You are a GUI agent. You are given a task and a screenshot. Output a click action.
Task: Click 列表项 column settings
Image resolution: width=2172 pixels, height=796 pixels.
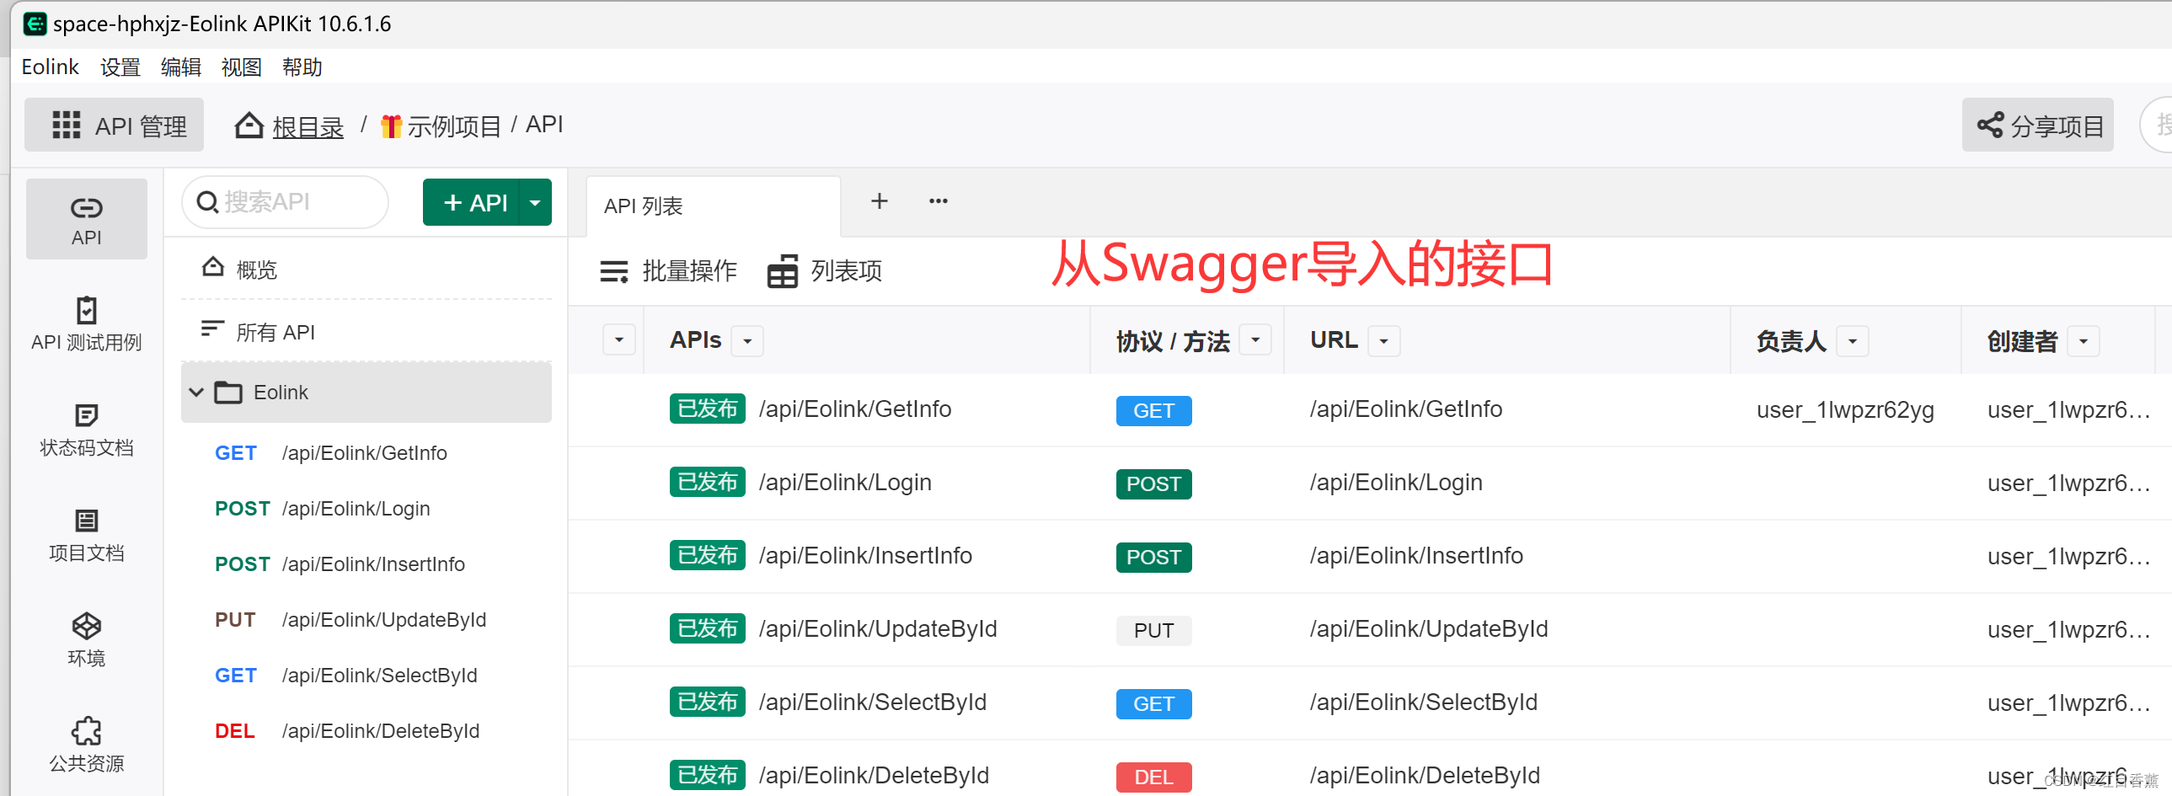pos(825,270)
